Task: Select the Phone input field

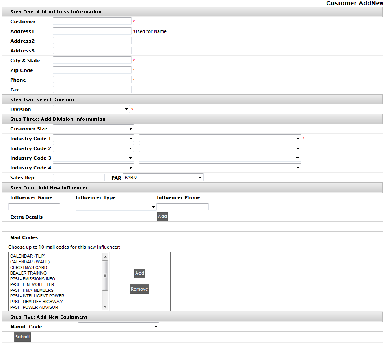Action: pos(92,80)
